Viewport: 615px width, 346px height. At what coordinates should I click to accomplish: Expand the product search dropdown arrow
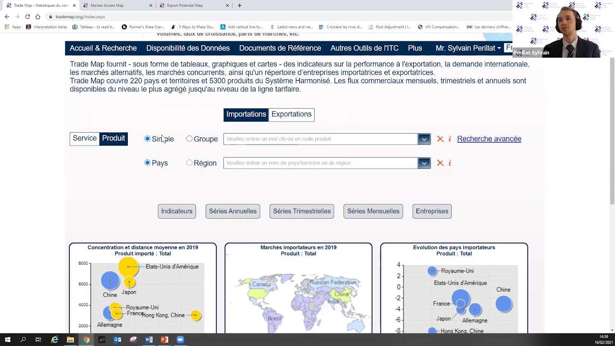pyautogui.click(x=424, y=139)
